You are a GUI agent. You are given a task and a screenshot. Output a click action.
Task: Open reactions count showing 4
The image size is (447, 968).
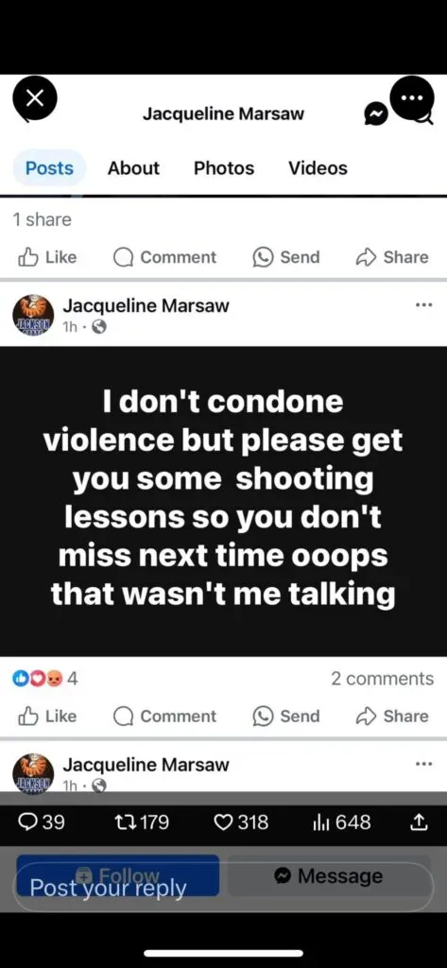(45, 679)
